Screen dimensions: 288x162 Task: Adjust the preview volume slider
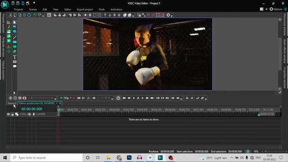pyautogui.click(x=104, y=98)
